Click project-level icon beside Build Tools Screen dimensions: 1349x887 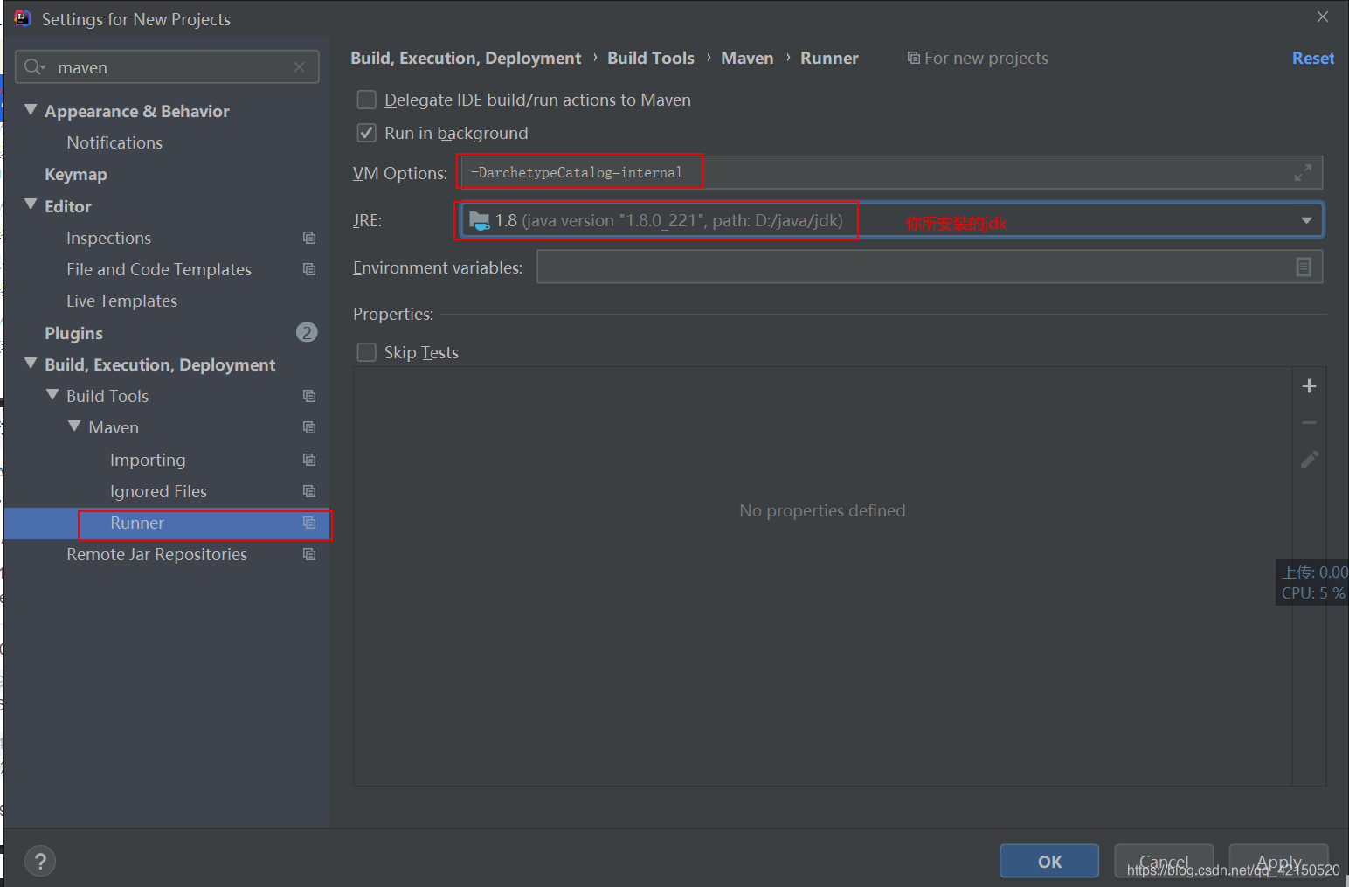(x=309, y=396)
